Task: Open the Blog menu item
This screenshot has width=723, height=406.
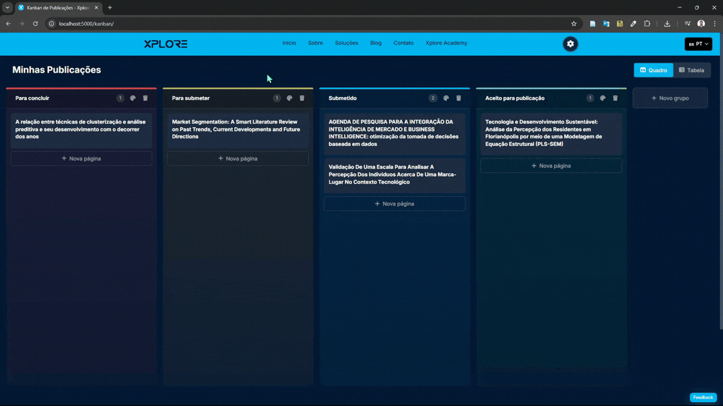Action: click(x=375, y=43)
